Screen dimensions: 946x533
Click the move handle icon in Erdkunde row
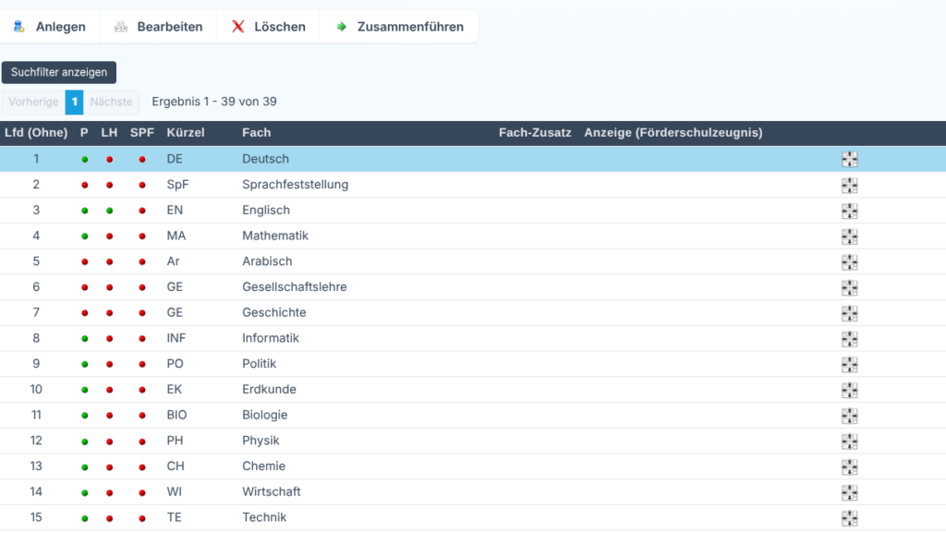(x=850, y=390)
